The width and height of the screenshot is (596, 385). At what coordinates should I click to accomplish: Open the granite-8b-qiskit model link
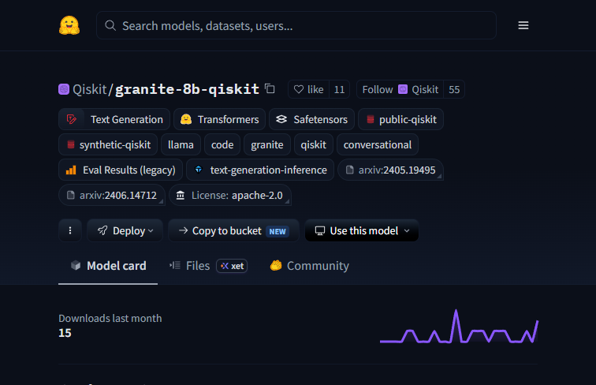[187, 89]
